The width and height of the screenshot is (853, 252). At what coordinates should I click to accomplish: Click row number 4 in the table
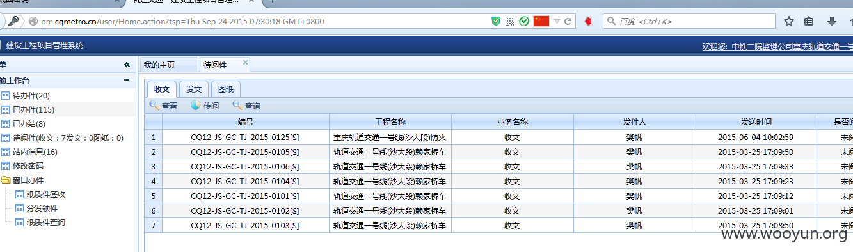[154, 181]
